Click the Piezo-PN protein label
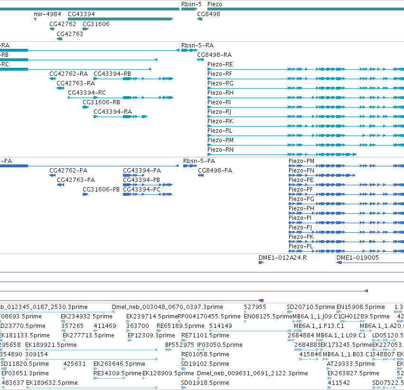Image resolution: width=404 pixels, height=390 pixels. click(301, 171)
